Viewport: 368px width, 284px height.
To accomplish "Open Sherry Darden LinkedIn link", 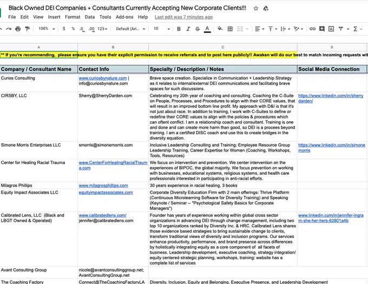I will point(331,98).
